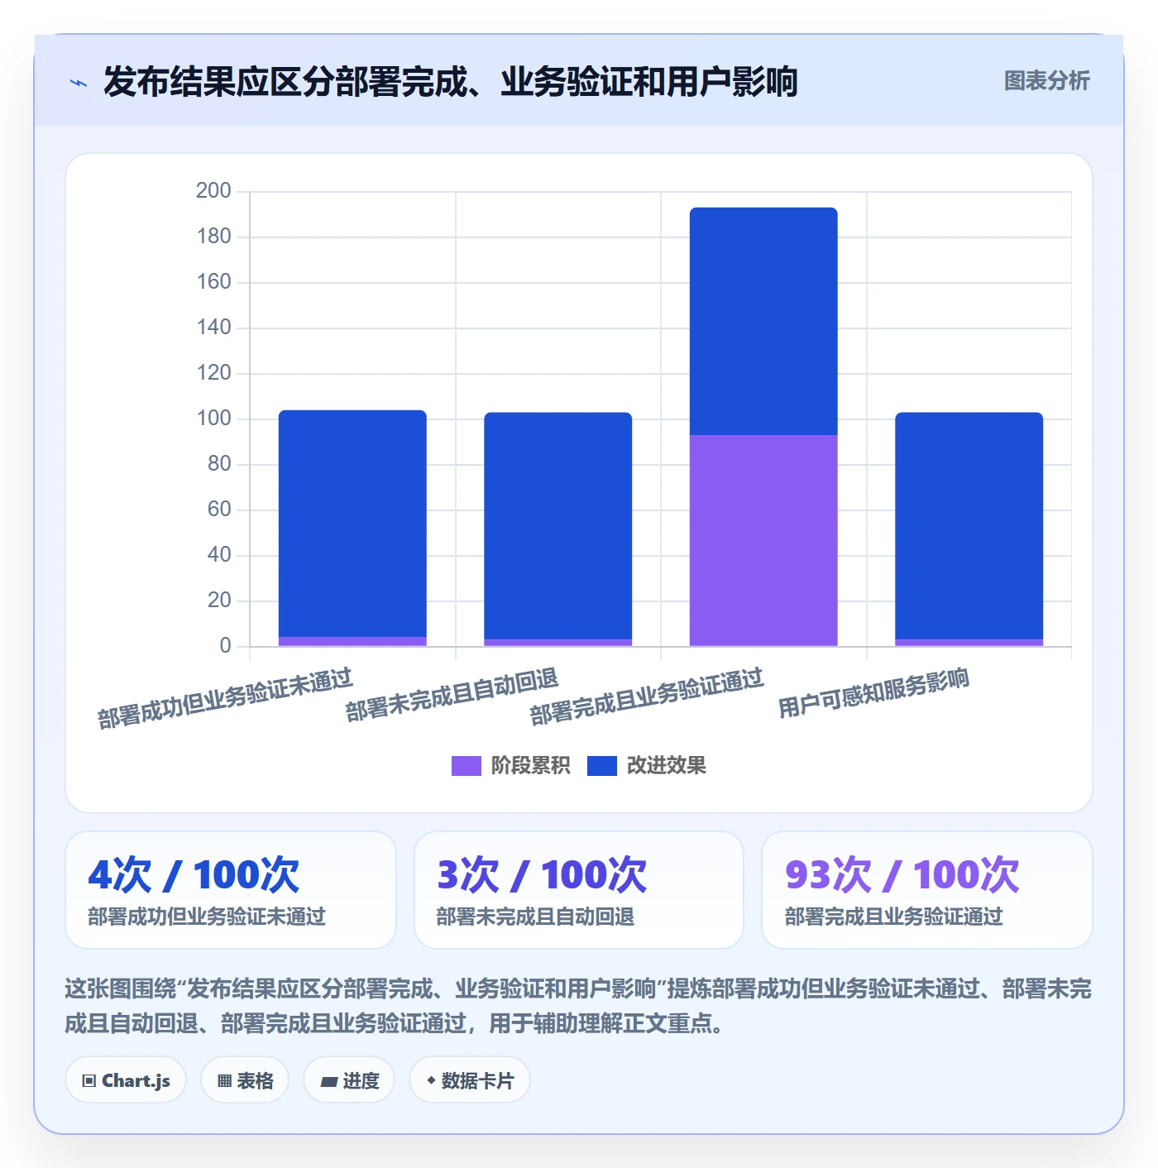Image resolution: width=1158 pixels, height=1168 pixels.
Task: Open the 93次 / 100次 data card
Action: point(927,890)
